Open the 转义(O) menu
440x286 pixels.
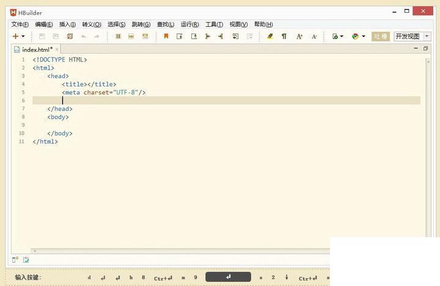[x=92, y=24]
